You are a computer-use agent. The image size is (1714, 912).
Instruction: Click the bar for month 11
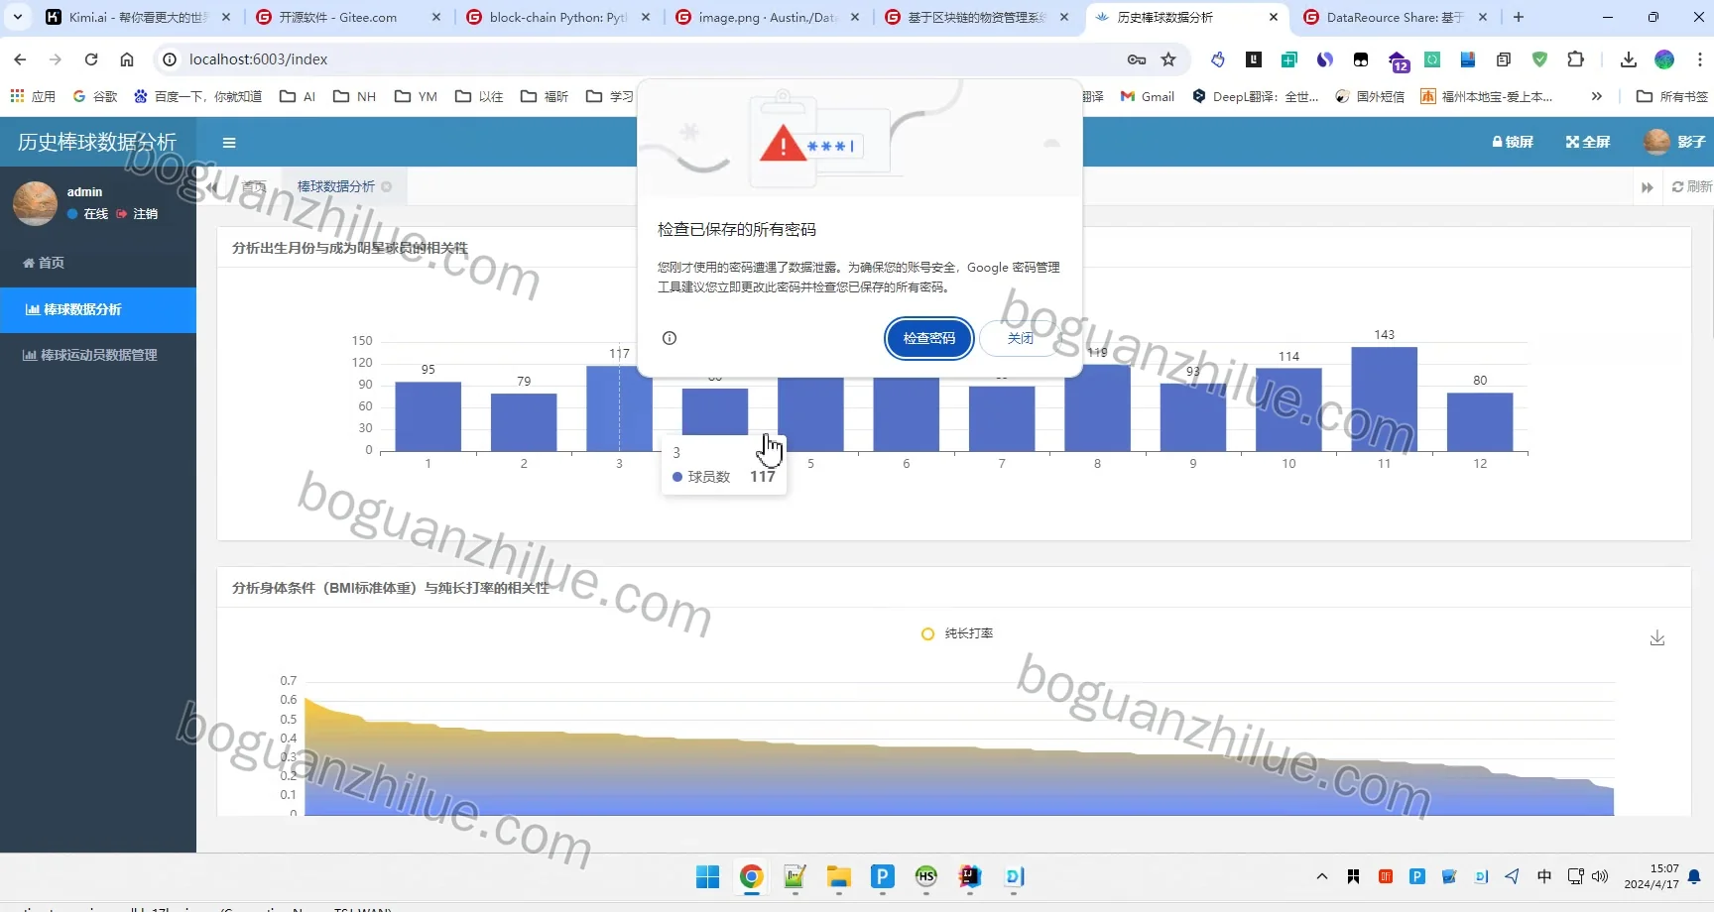[x=1385, y=399]
